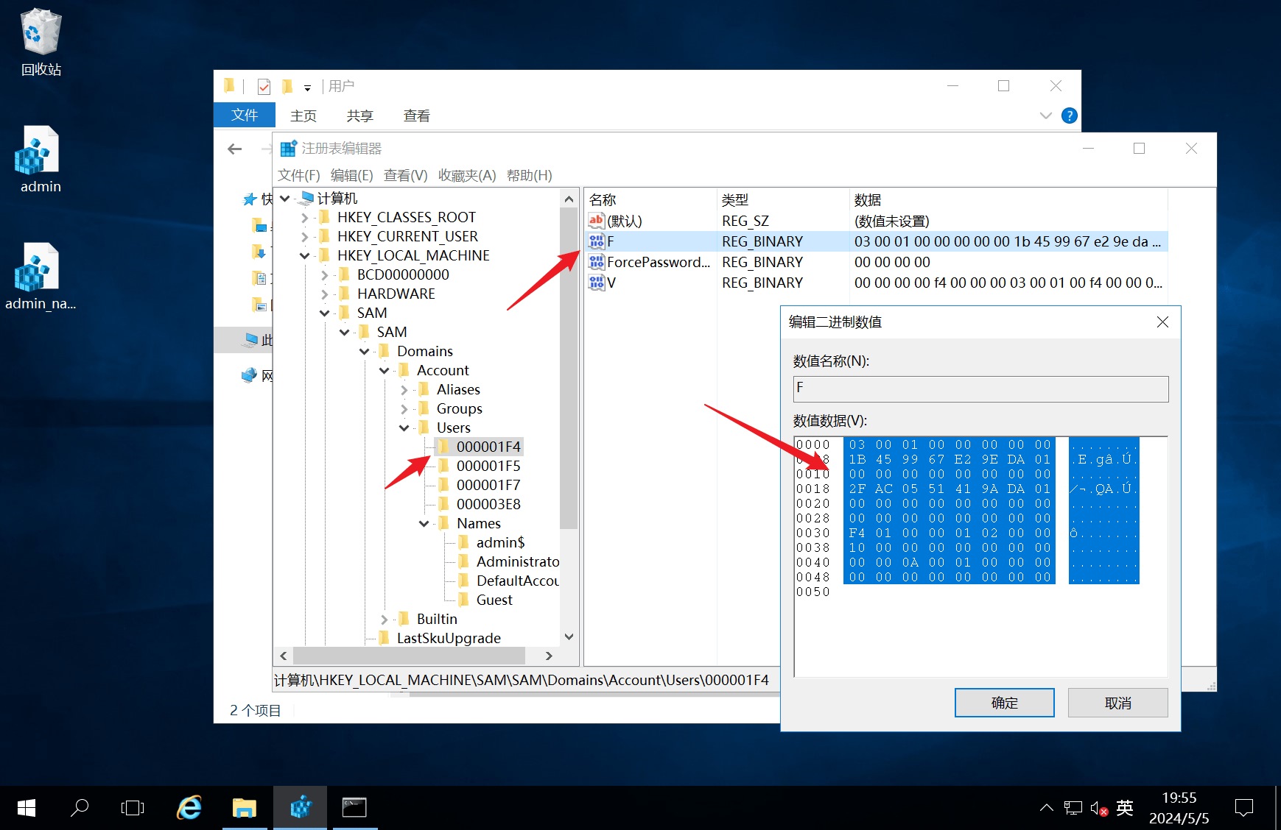The image size is (1281, 830).
Task: Collapse the HKEY_LOCAL_MACHINE tree node
Action: (305, 255)
